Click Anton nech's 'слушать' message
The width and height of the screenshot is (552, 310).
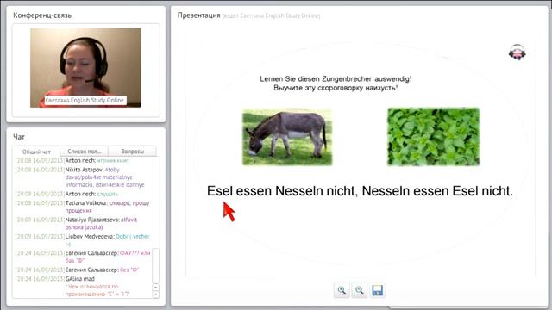(67, 194)
